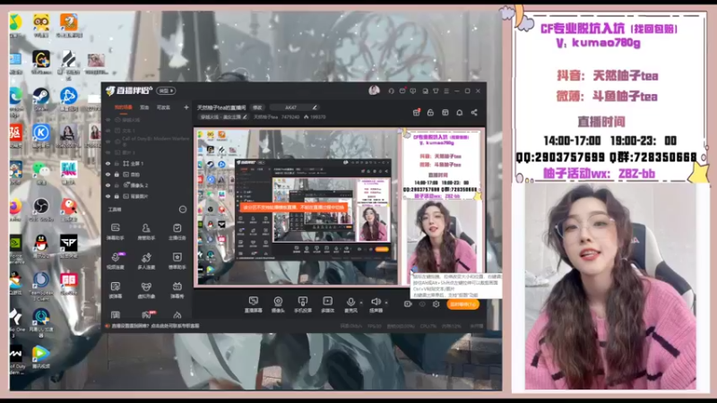
Task: Expand microphone options arrow
Action: pyautogui.click(x=361, y=303)
